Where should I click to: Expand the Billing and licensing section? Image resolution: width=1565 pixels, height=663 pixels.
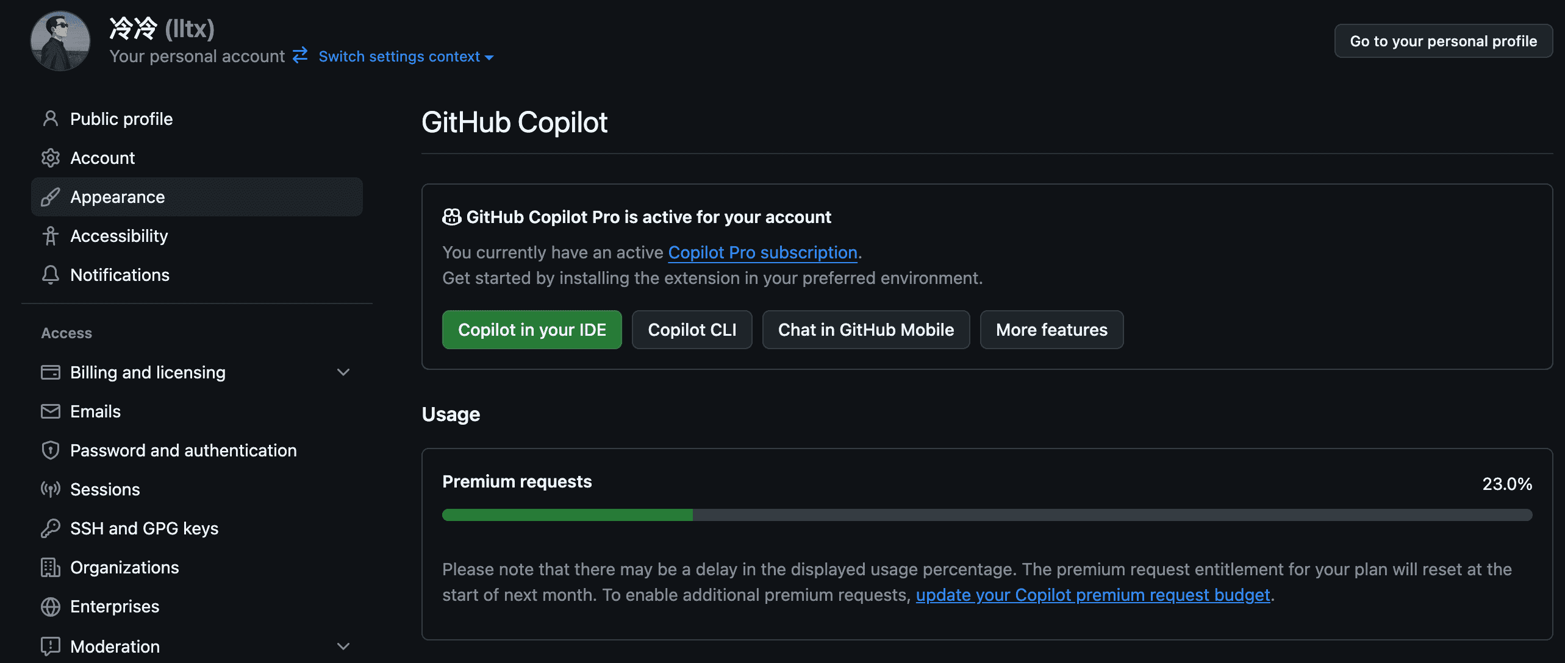point(343,372)
